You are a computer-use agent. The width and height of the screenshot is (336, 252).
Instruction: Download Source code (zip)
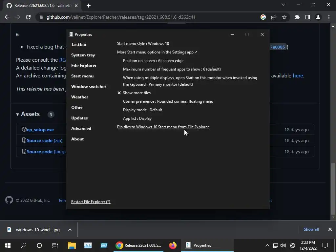click(45, 140)
